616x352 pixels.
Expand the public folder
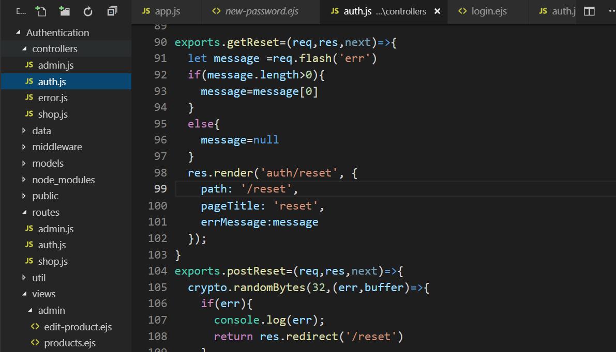(24, 196)
